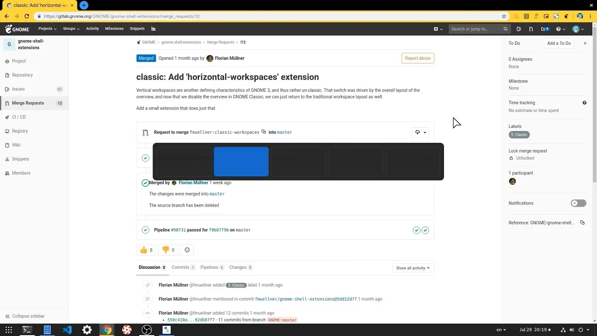
Task: Open CI / CD in the sidebar
Action: point(34,117)
